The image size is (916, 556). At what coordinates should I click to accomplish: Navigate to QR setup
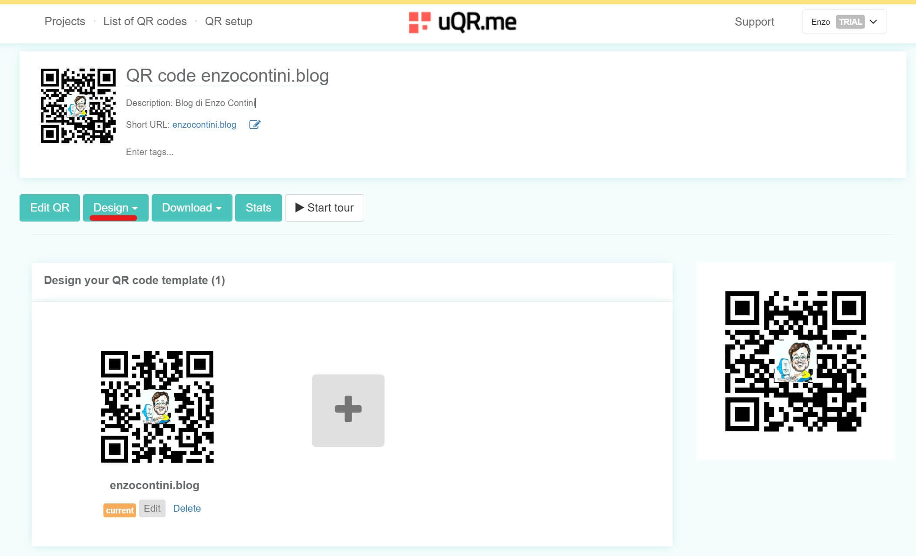229,21
